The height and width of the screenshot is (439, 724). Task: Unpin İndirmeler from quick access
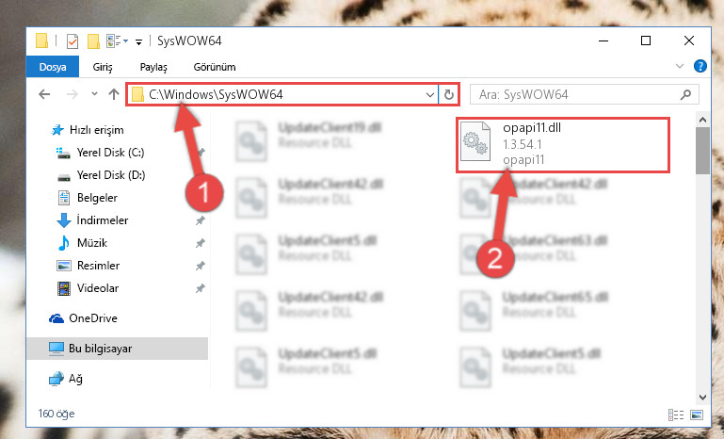[200, 220]
